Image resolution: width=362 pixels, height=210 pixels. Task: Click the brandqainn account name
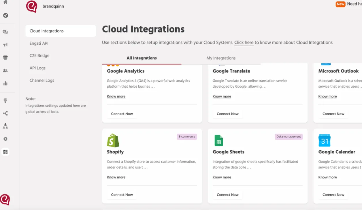[53, 6]
